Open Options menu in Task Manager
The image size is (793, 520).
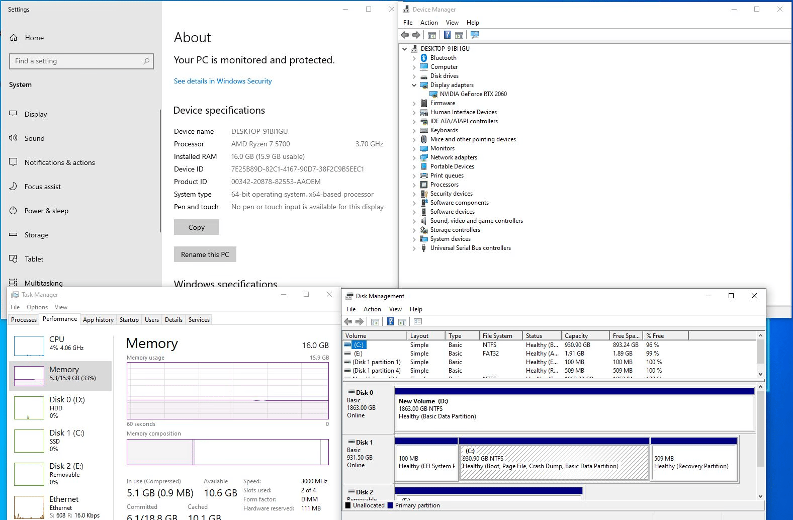[x=37, y=307]
